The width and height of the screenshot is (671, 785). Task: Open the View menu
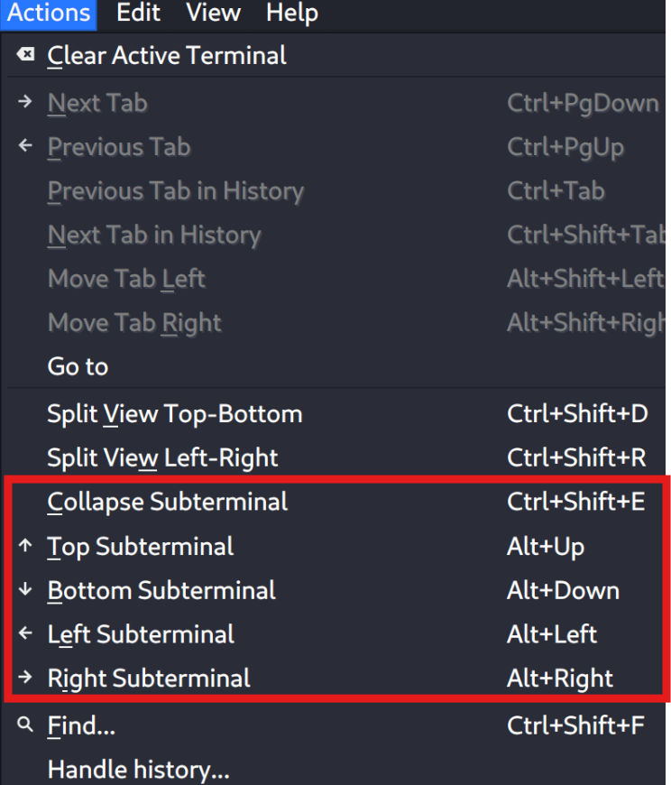tap(213, 13)
